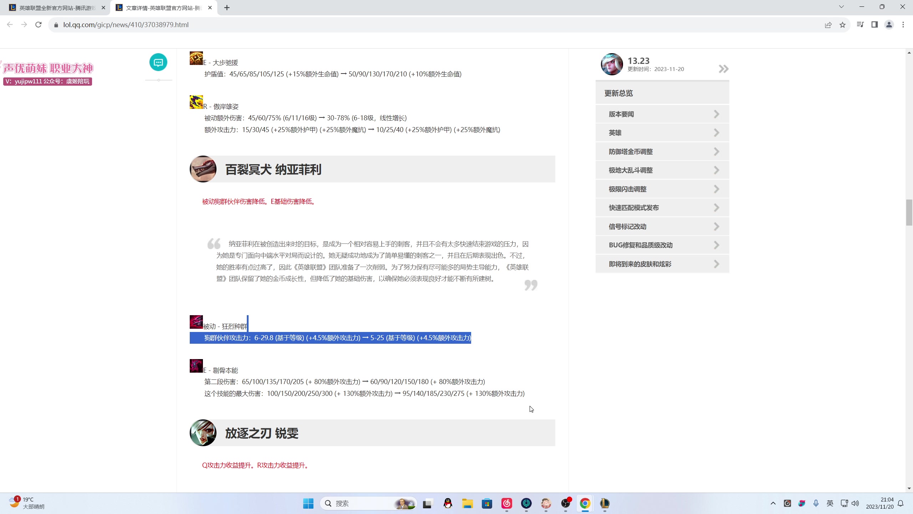Toggle the browser side panel icon
Viewport: 913px width, 514px height.
pyautogui.click(x=874, y=25)
